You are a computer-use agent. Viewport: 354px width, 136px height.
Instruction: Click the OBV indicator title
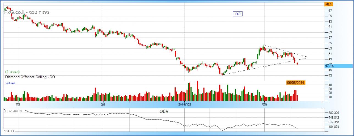(x=164, y=111)
